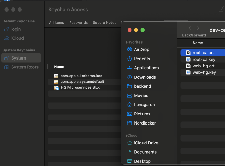Open iCloud Drive in the file dialog
Viewport: 225px width, 166px height.
coord(146,143)
